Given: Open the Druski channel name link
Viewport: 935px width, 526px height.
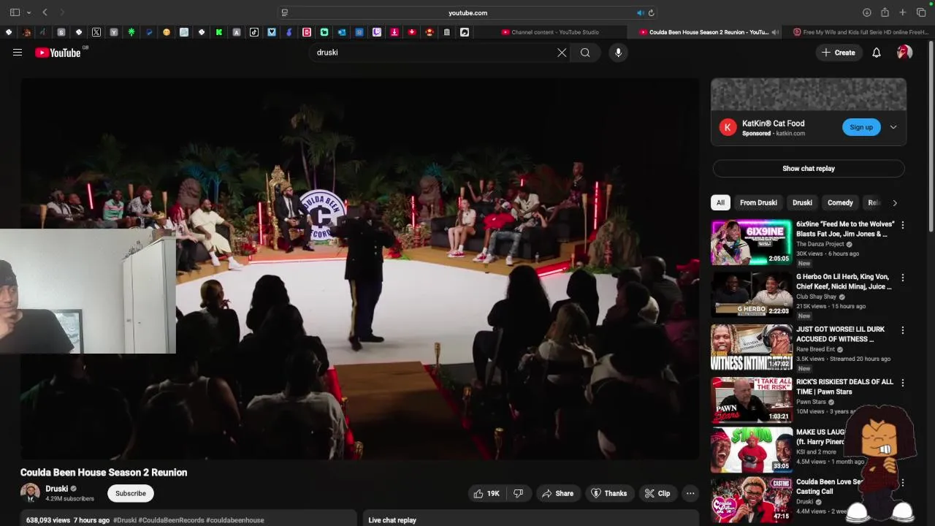Looking at the screenshot, I should click(56, 489).
